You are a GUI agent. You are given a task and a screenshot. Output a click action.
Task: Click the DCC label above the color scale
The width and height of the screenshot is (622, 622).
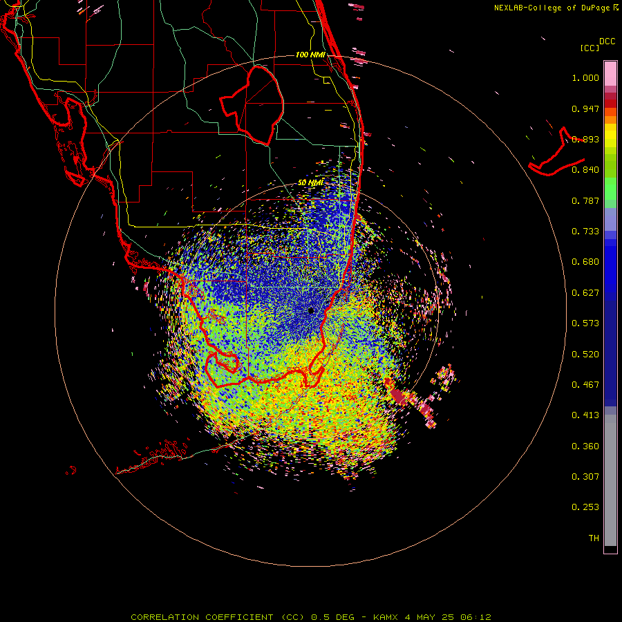pos(607,41)
